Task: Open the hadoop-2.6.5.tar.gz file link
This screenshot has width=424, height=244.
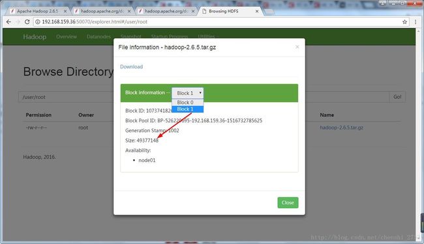Action: pyautogui.click(x=342, y=128)
